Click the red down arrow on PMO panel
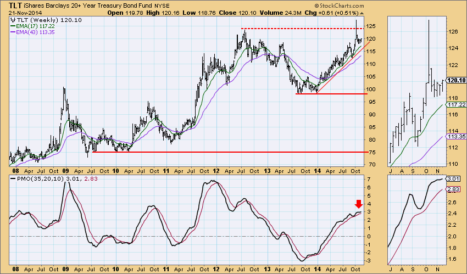This screenshot has height=274, width=467. pos(359,204)
